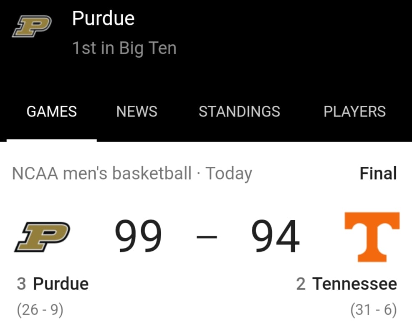
Task: Click Purdue's record (26 - 9)
Action: pos(40,310)
